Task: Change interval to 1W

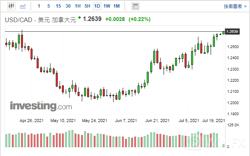Action: coord(107,6)
